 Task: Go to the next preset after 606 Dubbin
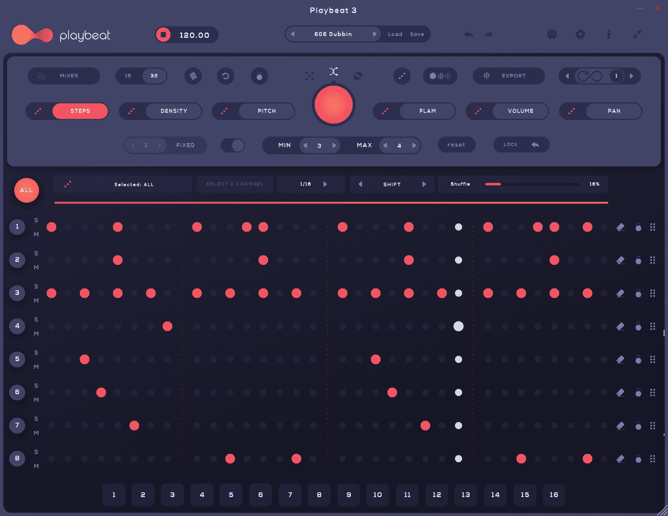point(374,34)
